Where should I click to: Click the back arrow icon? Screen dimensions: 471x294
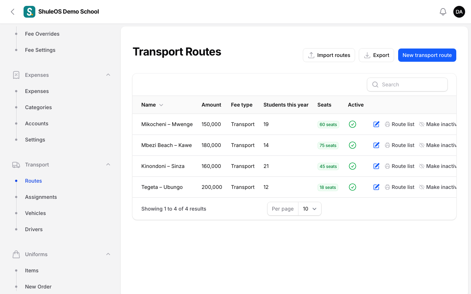[13, 12]
